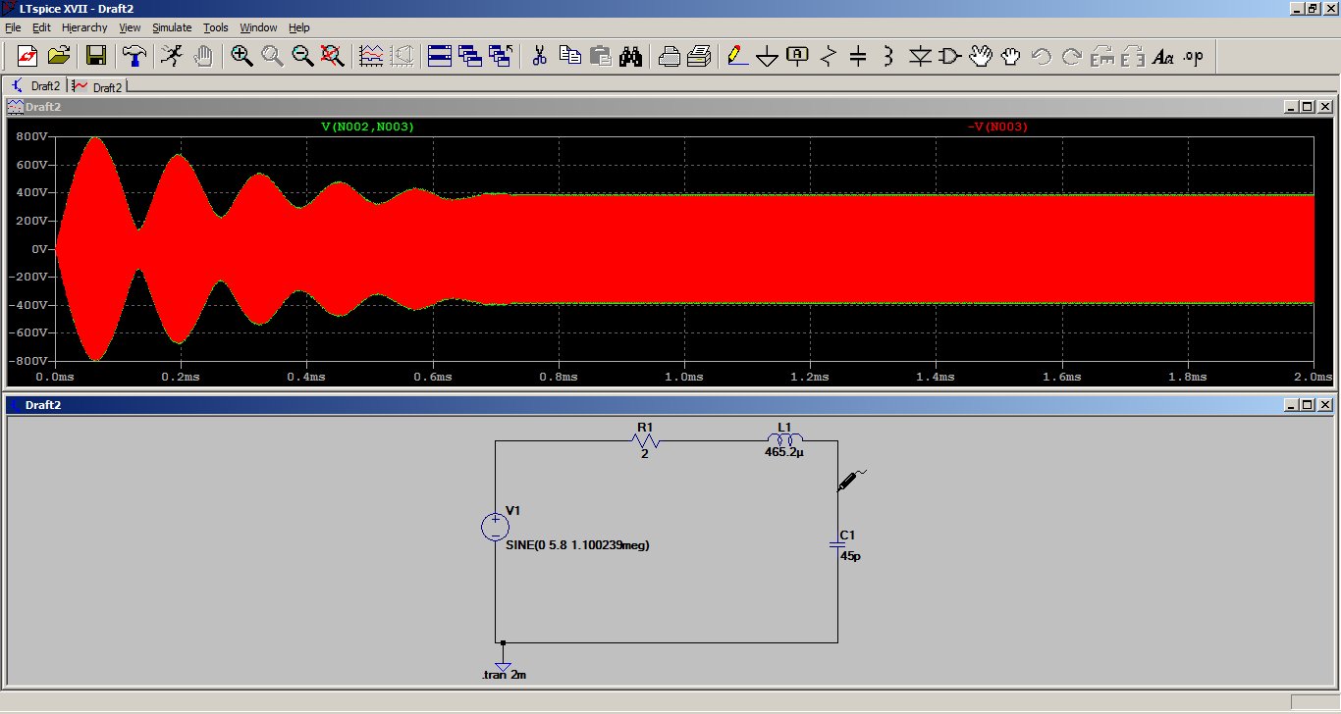Click the Zoom to Fit crossed magnifier icon
Image resolution: width=1341 pixels, height=714 pixels.
click(333, 56)
